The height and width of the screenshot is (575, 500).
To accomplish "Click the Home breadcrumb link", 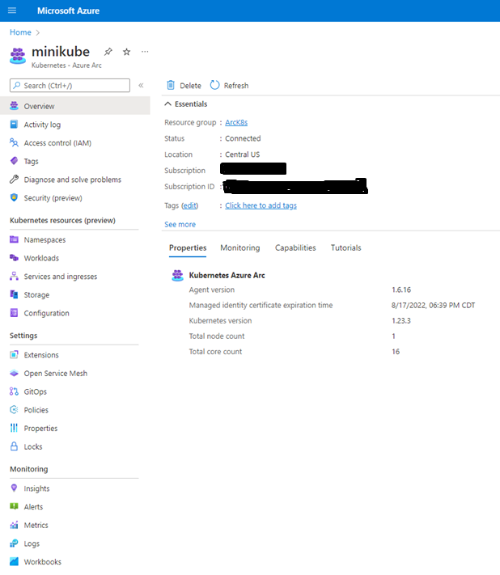I will 20,32.
